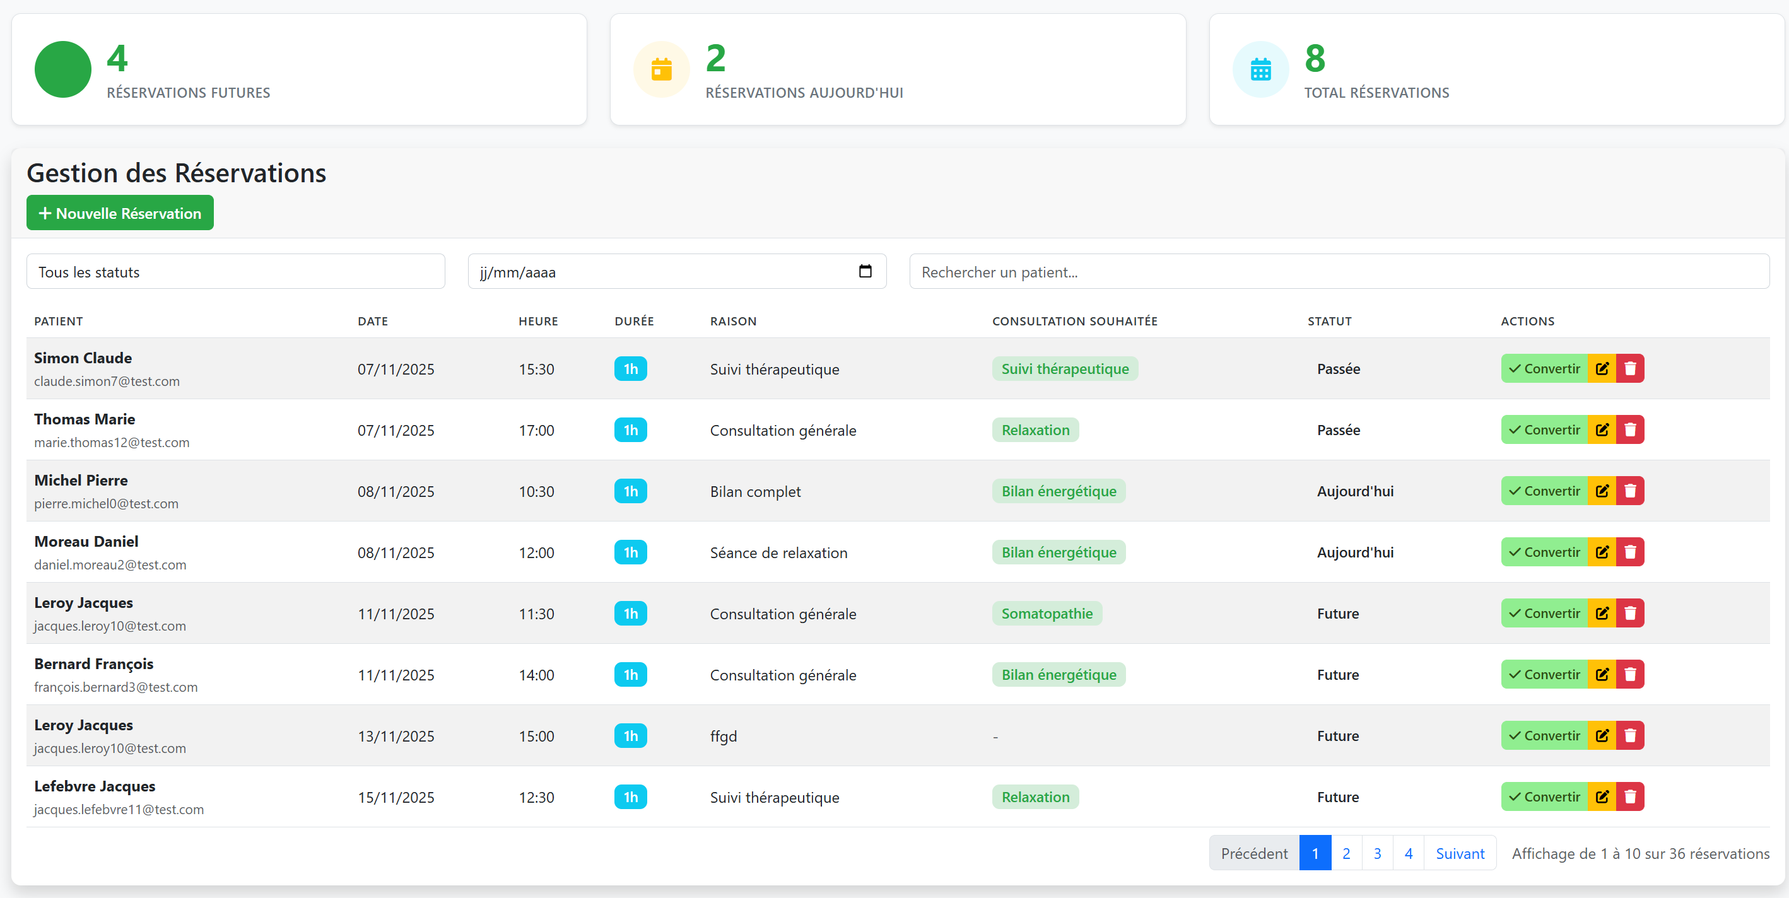The height and width of the screenshot is (898, 1789).
Task: Convertir Lefebvre Jacques' future reservation
Action: click(x=1543, y=796)
